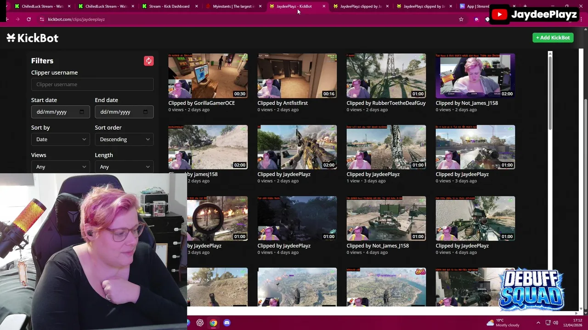Expand the Length filter dropdown

point(124,167)
